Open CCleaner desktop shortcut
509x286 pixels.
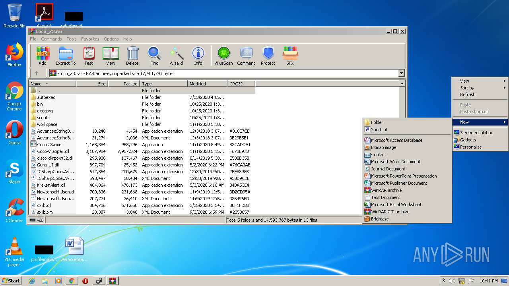(14, 211)
